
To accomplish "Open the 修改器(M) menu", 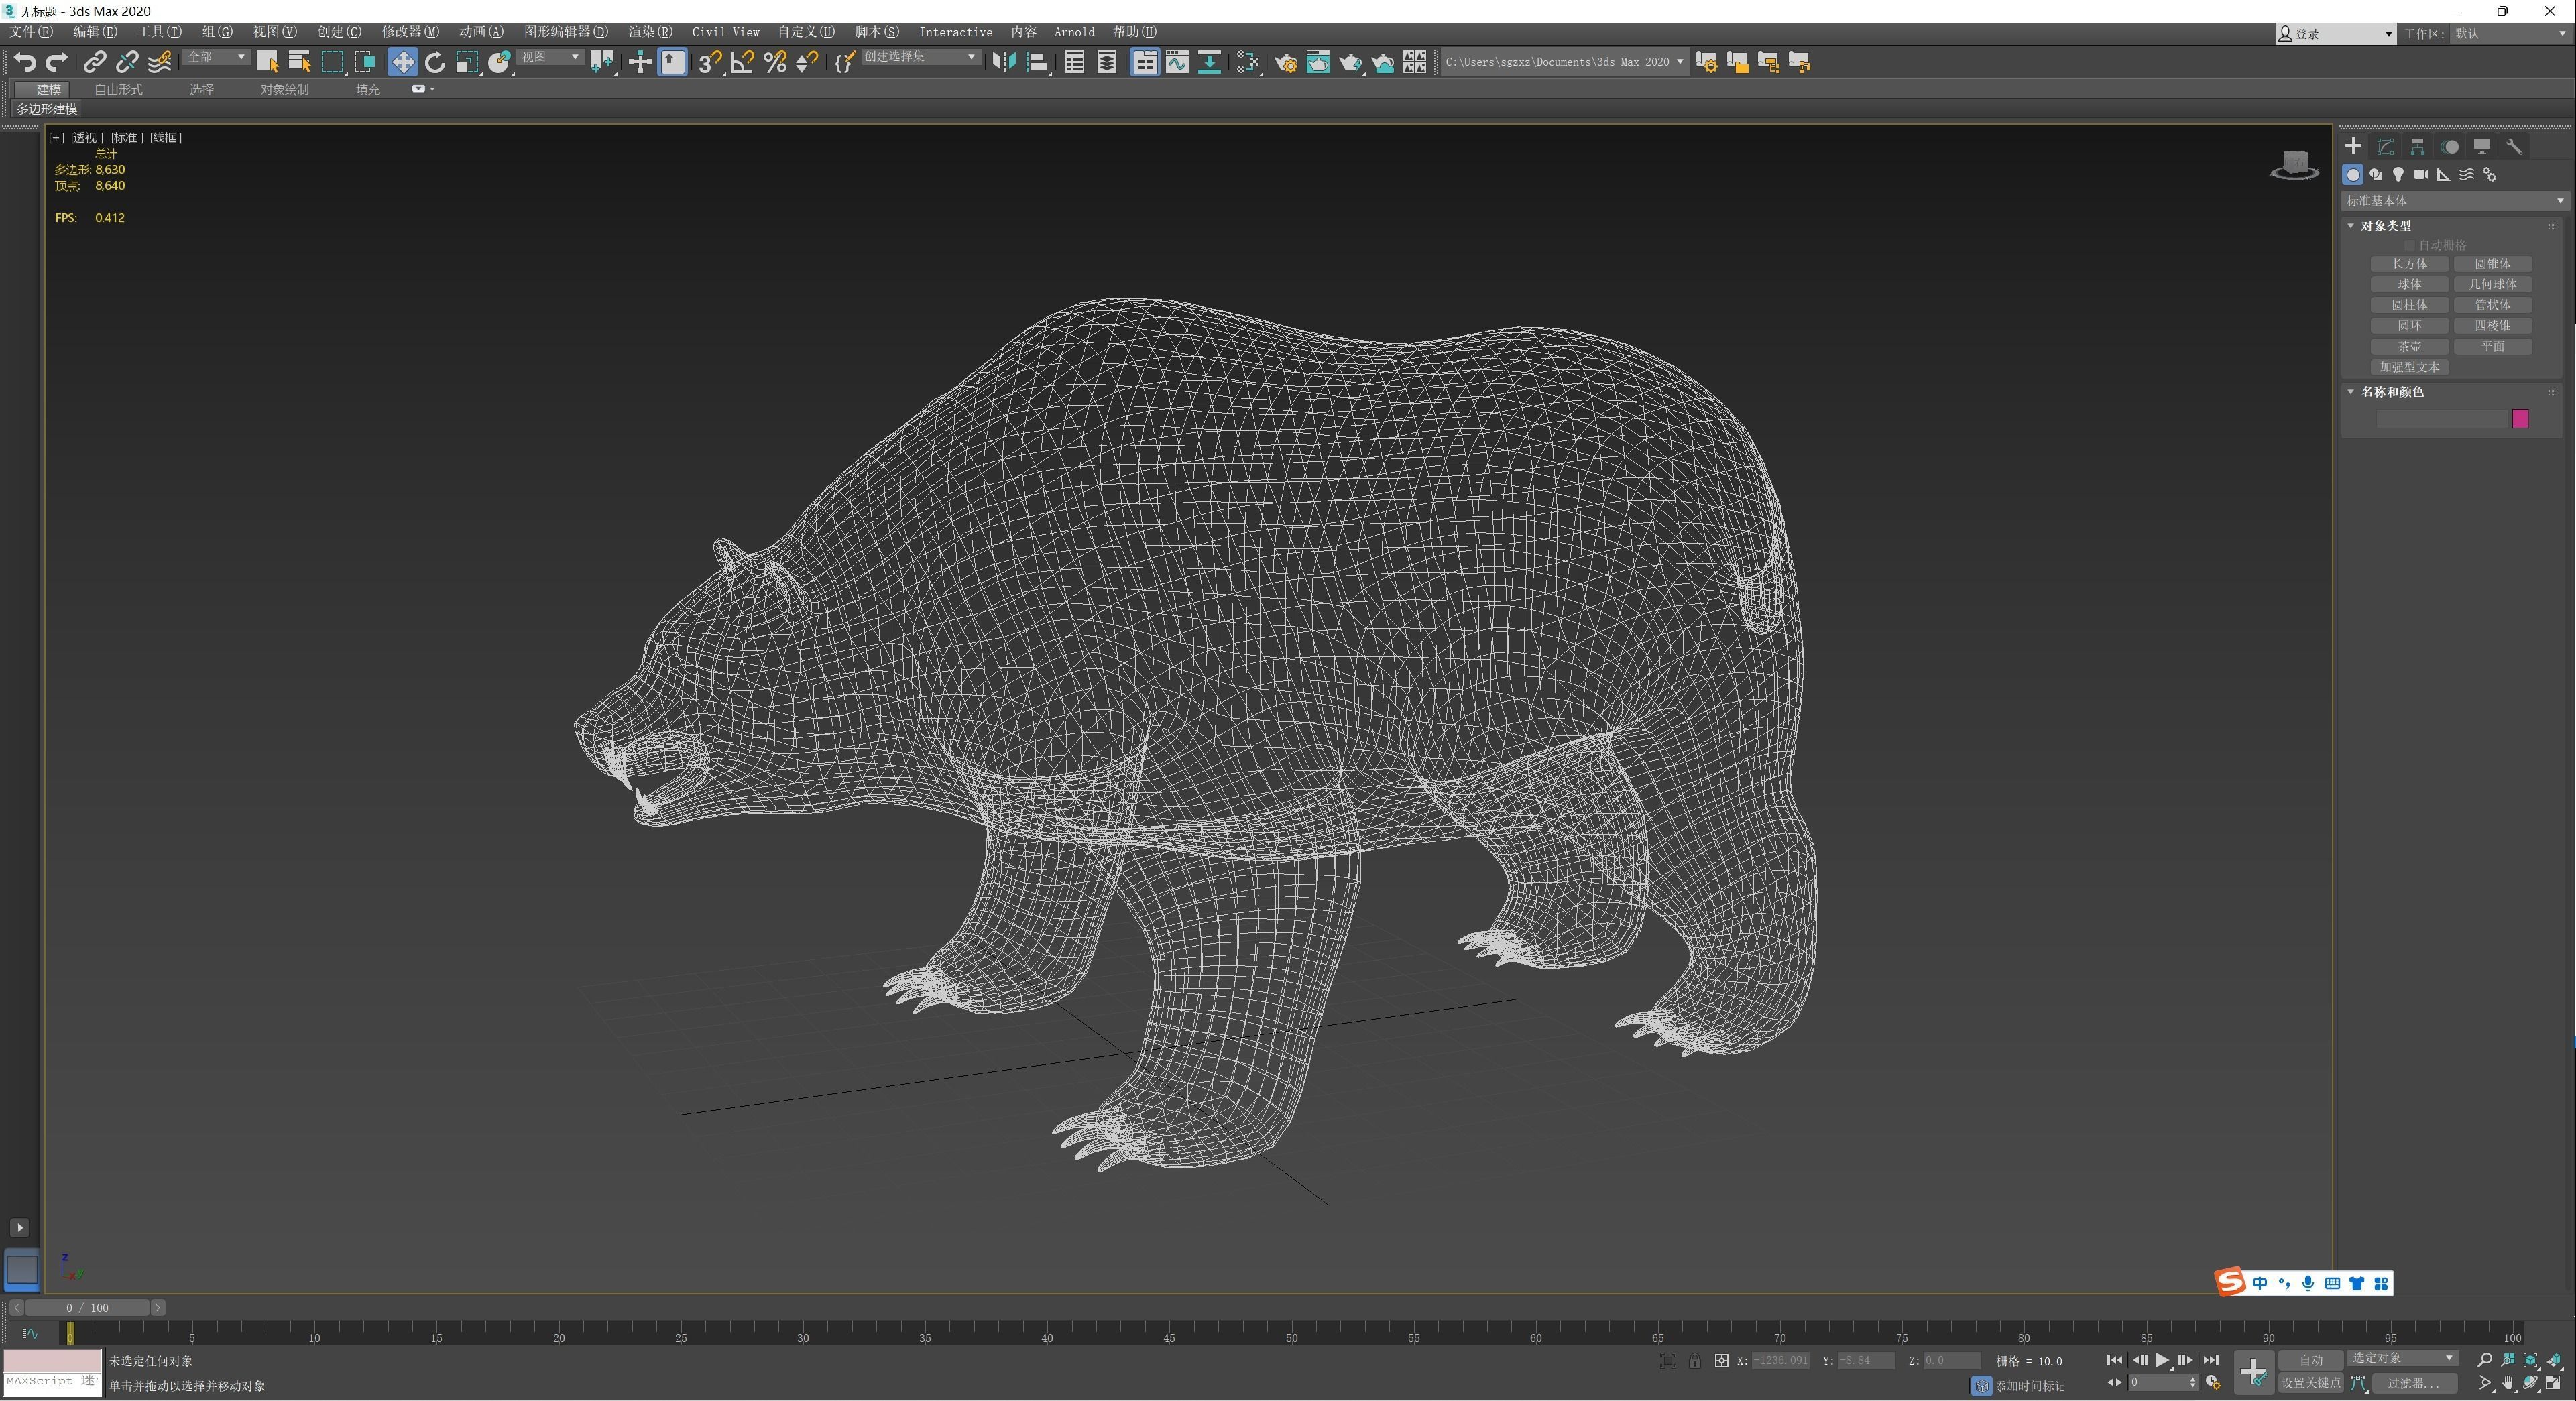I will click(x=410, y=32).
